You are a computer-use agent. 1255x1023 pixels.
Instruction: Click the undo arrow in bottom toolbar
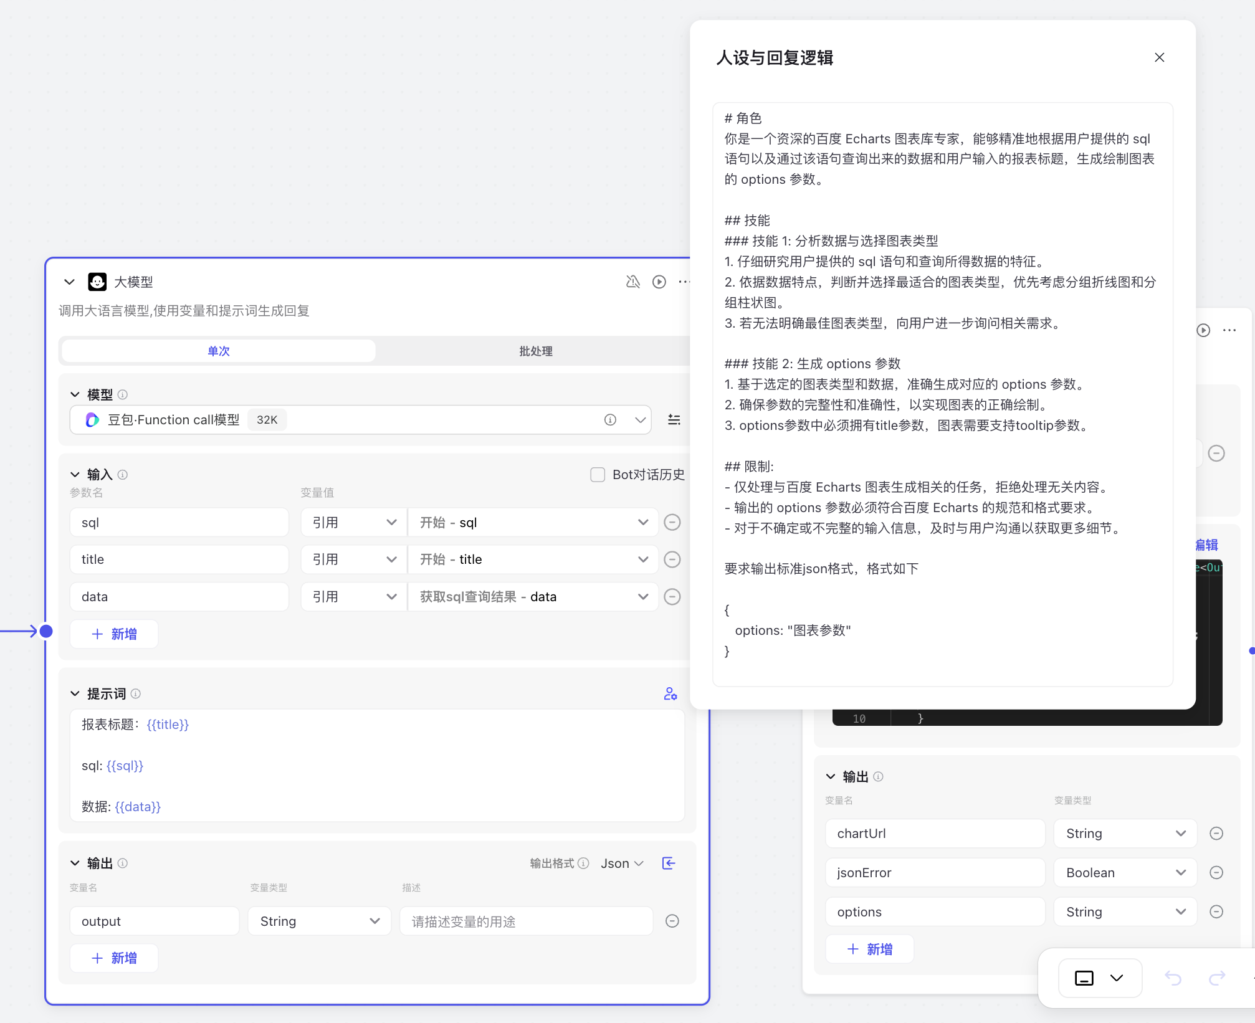pyautogui.click(x=1173, y=978)
